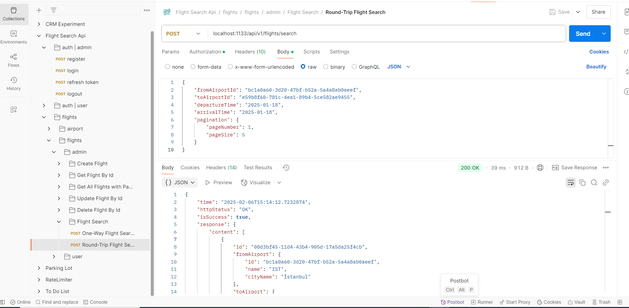Click the response Preview button

(x=219, y=183)
